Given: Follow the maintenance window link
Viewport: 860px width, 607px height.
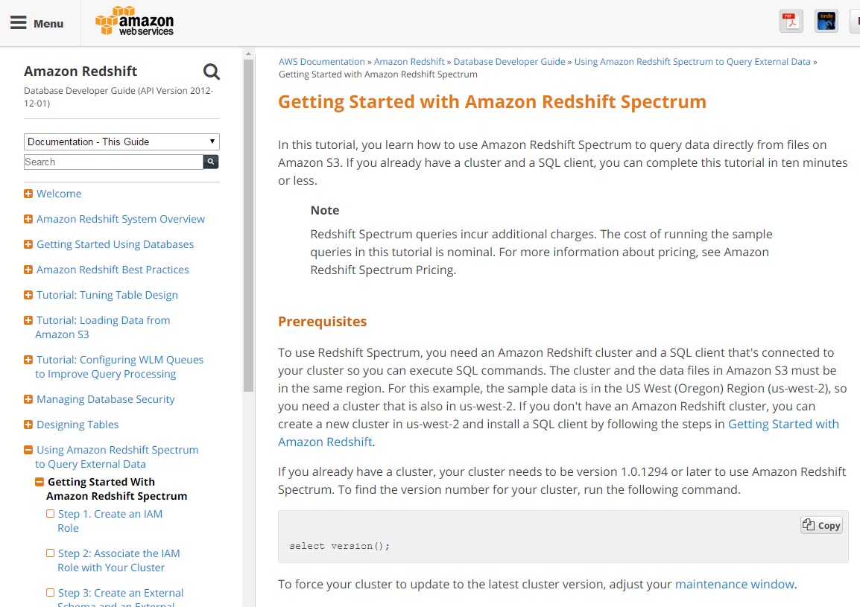Looking at the screenshot, I should pos(734,584).
